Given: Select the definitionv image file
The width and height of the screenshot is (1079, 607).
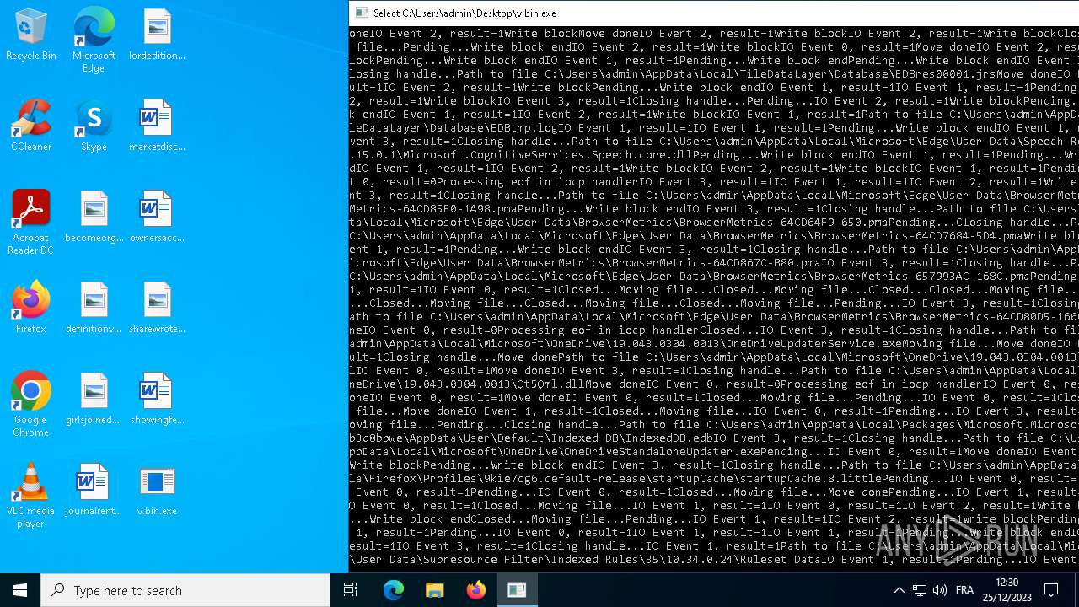Looking at the screenshot, I should 94,309.
